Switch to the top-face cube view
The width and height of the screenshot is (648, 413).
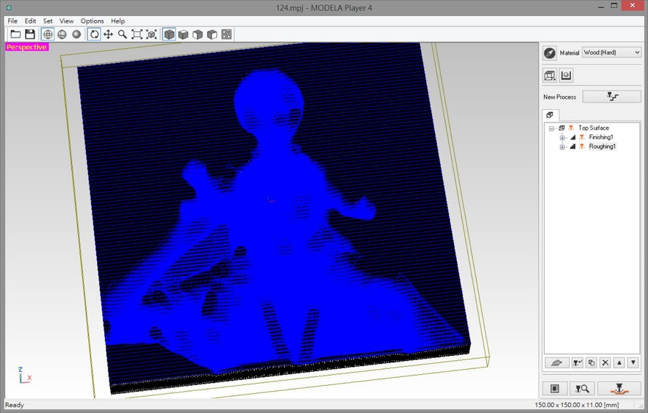tap(183, 34)
